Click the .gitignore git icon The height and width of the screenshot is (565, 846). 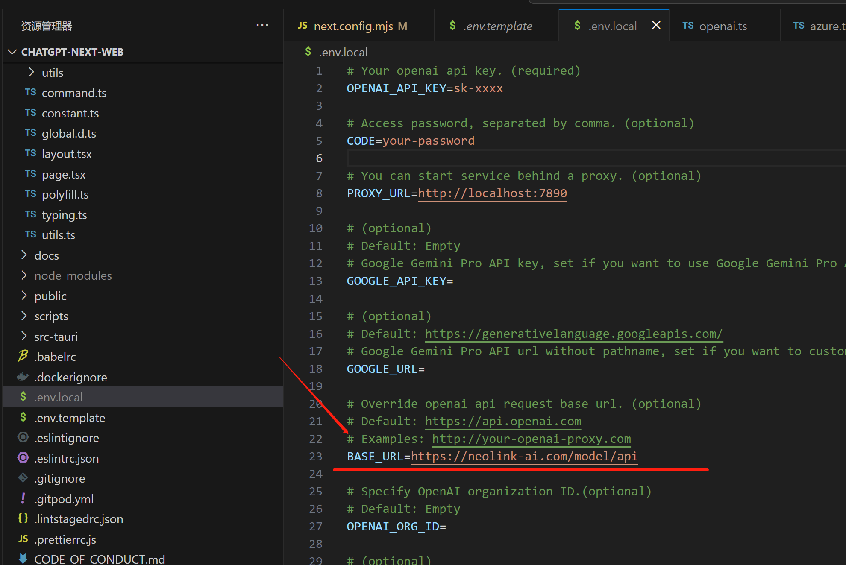(23, 478)
